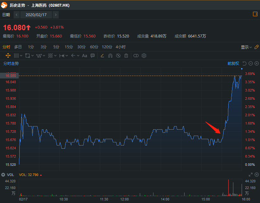
Task: Switch to 分时 intraday tab
Action: (x=6, y=47)
